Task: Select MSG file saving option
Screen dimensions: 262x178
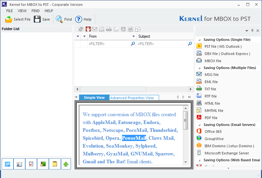Action: tap(212, 75)
